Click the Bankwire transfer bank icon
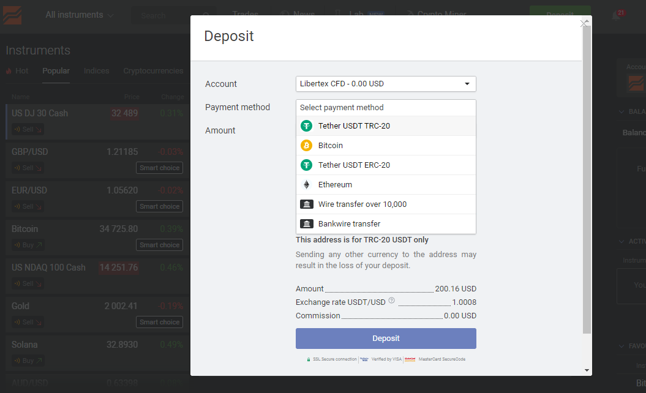Screen dimensions: 646x393 click(x=307, y=223)
